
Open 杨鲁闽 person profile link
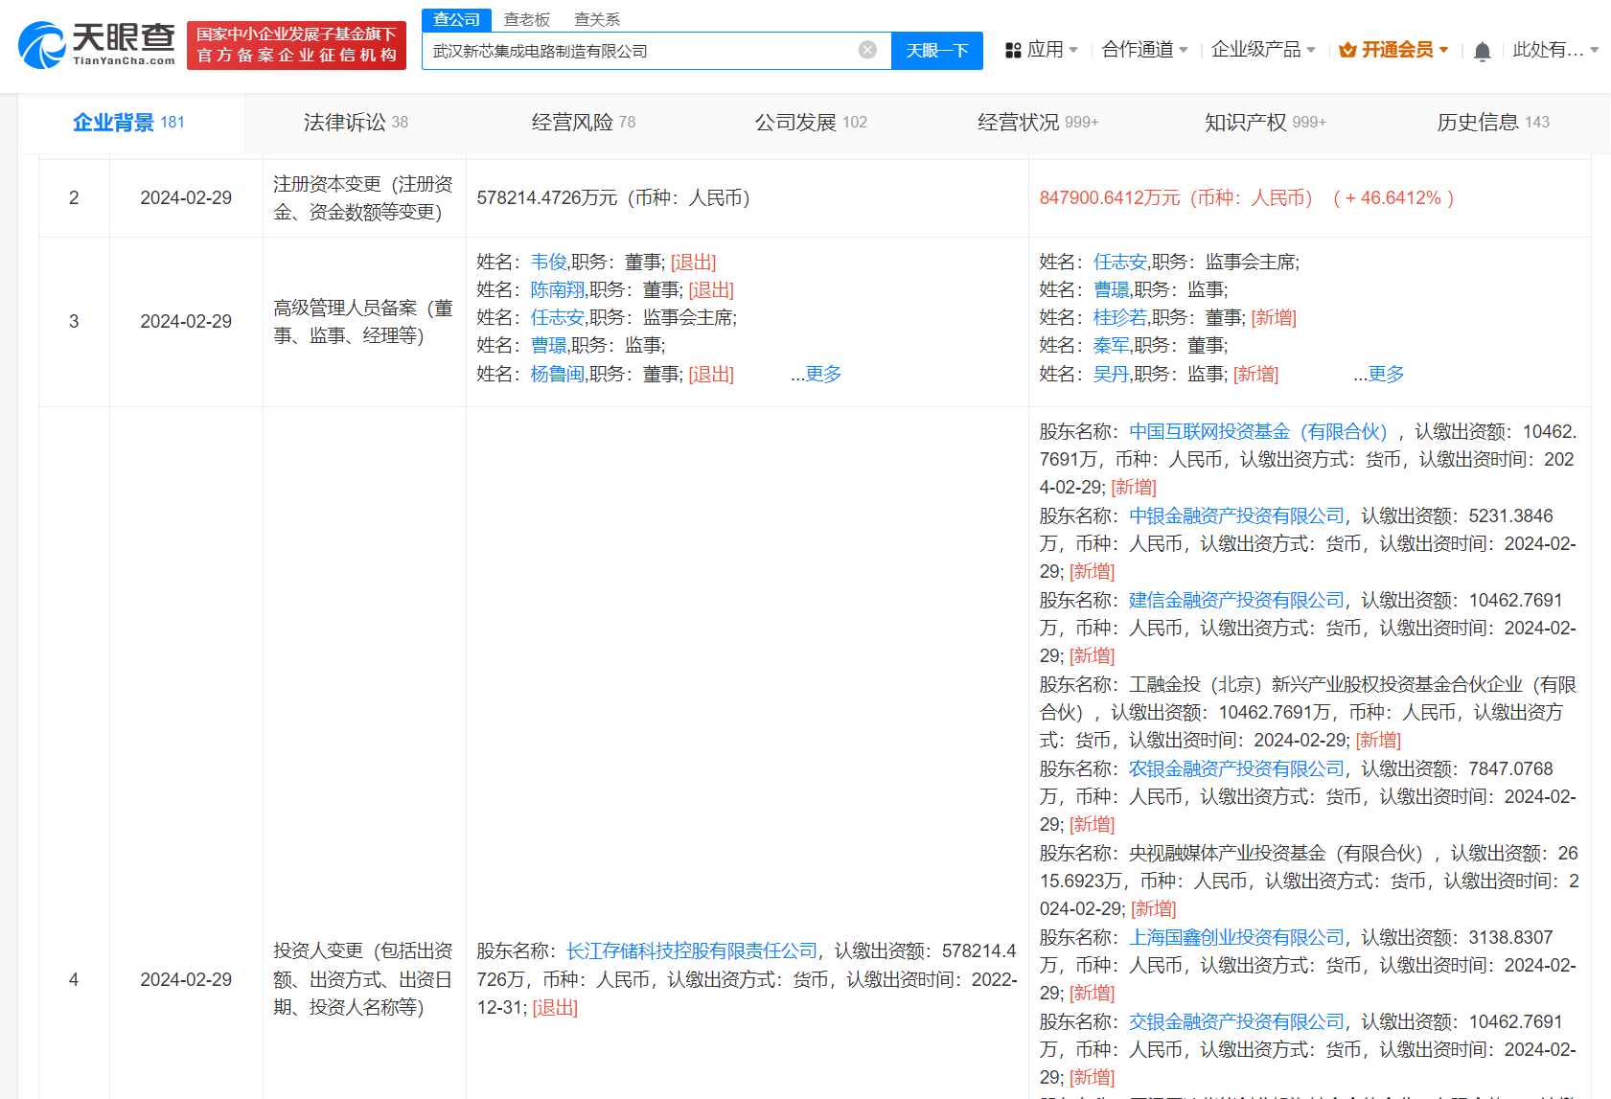point(558,375)
